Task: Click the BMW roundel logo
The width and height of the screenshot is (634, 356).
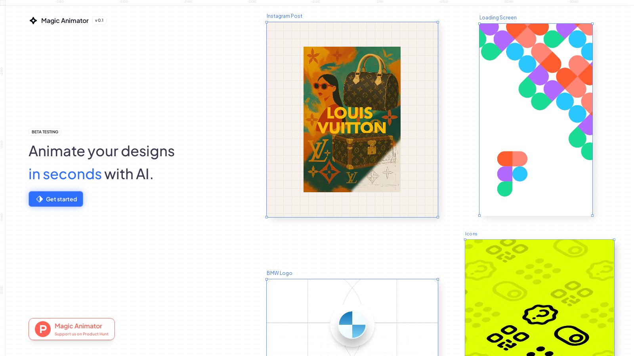Action: [352, 324]
